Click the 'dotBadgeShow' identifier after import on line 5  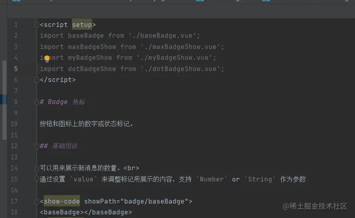click(92, 69)
